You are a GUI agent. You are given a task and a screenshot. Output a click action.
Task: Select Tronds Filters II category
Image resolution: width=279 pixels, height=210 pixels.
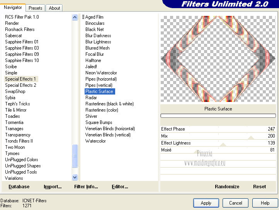point(19,141)
